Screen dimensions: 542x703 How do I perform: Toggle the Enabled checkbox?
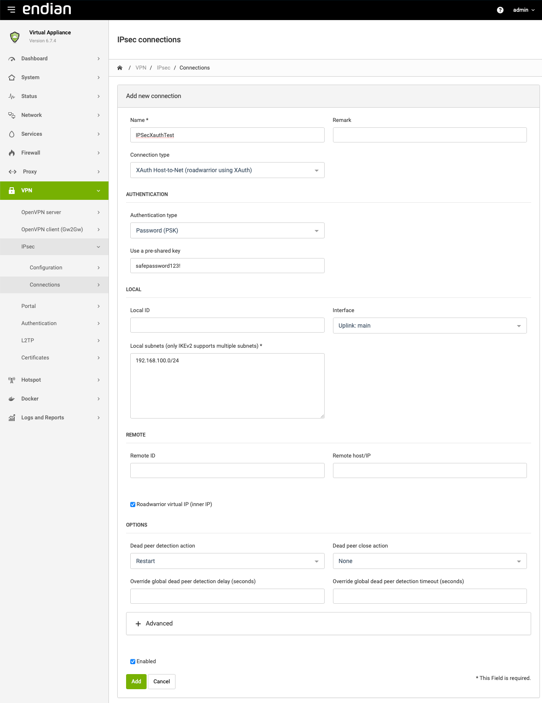point(133,662)
